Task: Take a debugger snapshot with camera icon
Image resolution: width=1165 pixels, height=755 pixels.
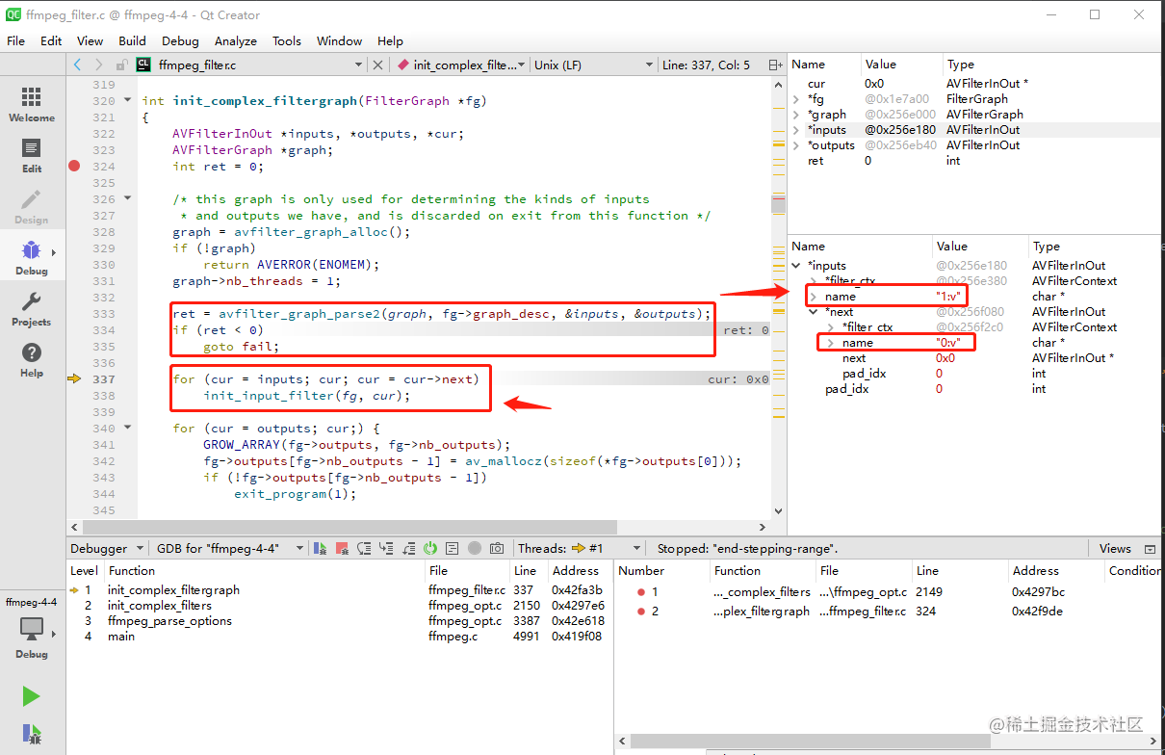Action: tap(496, 548)
